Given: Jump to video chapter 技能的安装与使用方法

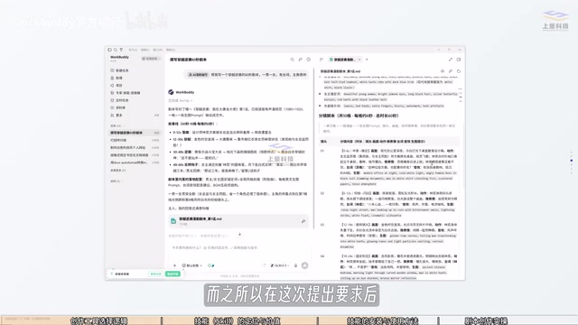Looking at the screenshot, I should [x=382, y=320].
